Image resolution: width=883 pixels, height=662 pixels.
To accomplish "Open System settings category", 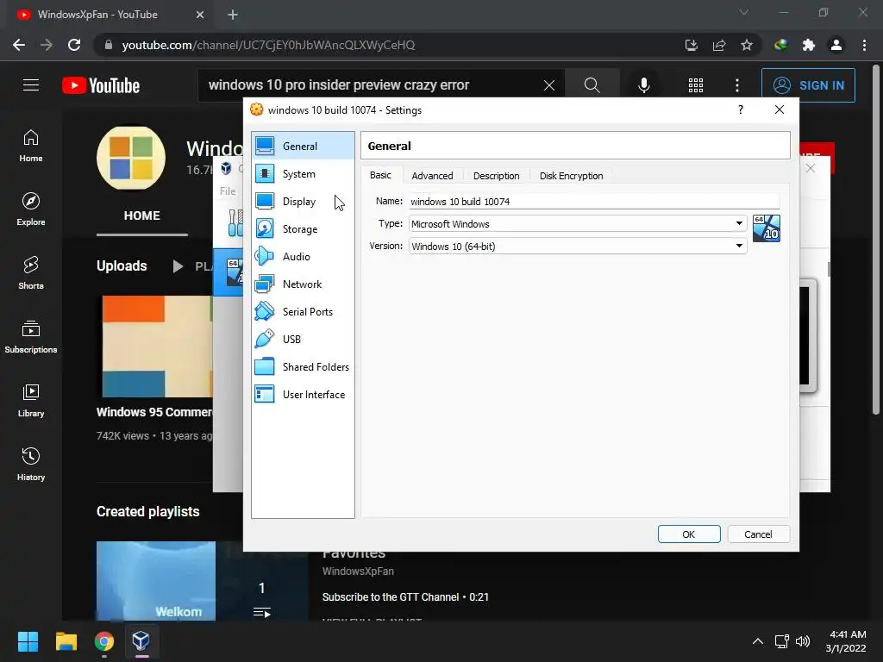I will (x=303, y=173).
